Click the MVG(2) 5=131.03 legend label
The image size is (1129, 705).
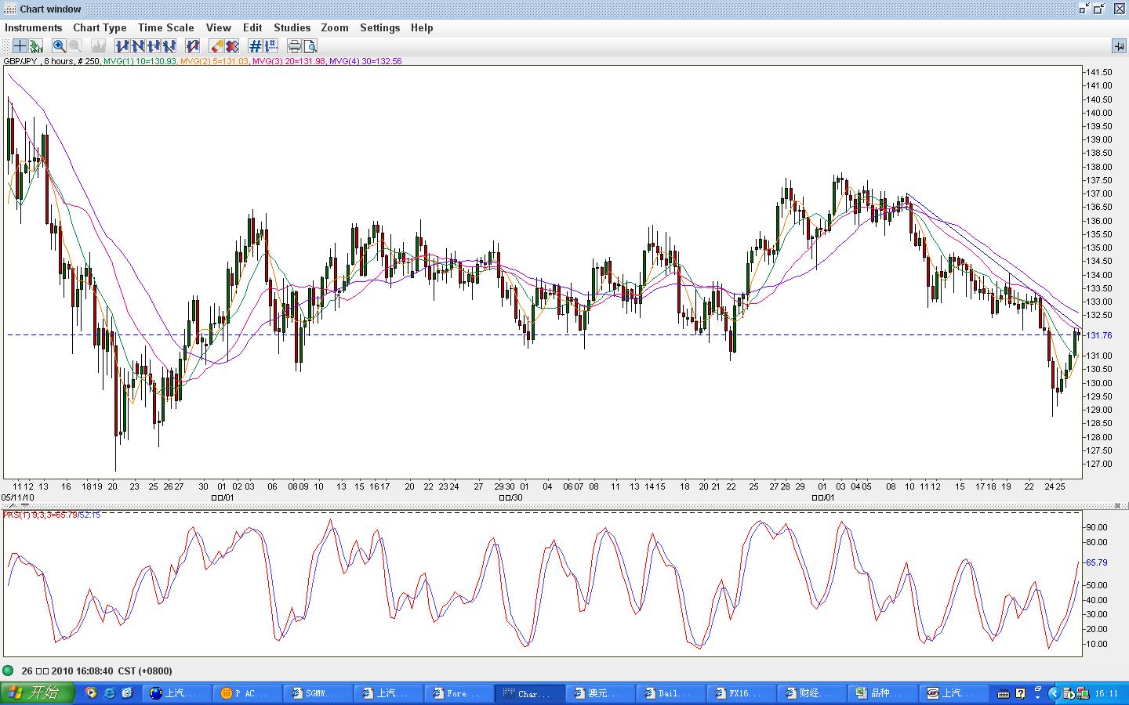click(214, 61)
